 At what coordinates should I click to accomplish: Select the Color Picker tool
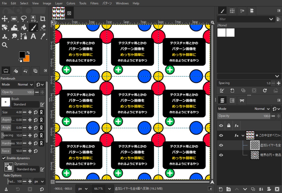[43, 36]
